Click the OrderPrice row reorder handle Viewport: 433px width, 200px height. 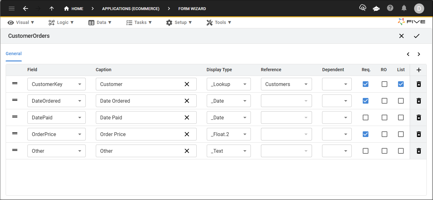pyautogui.click(x=15, y=133)
